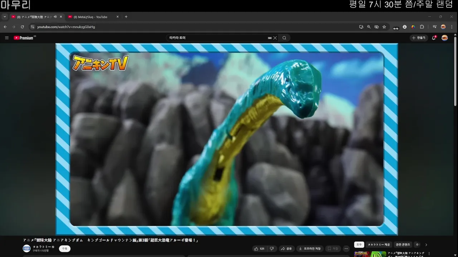Viewport: 458px width, 257px height.
Task: Close the アニメ冒険大陸 tab
Action: click(61, 17)
